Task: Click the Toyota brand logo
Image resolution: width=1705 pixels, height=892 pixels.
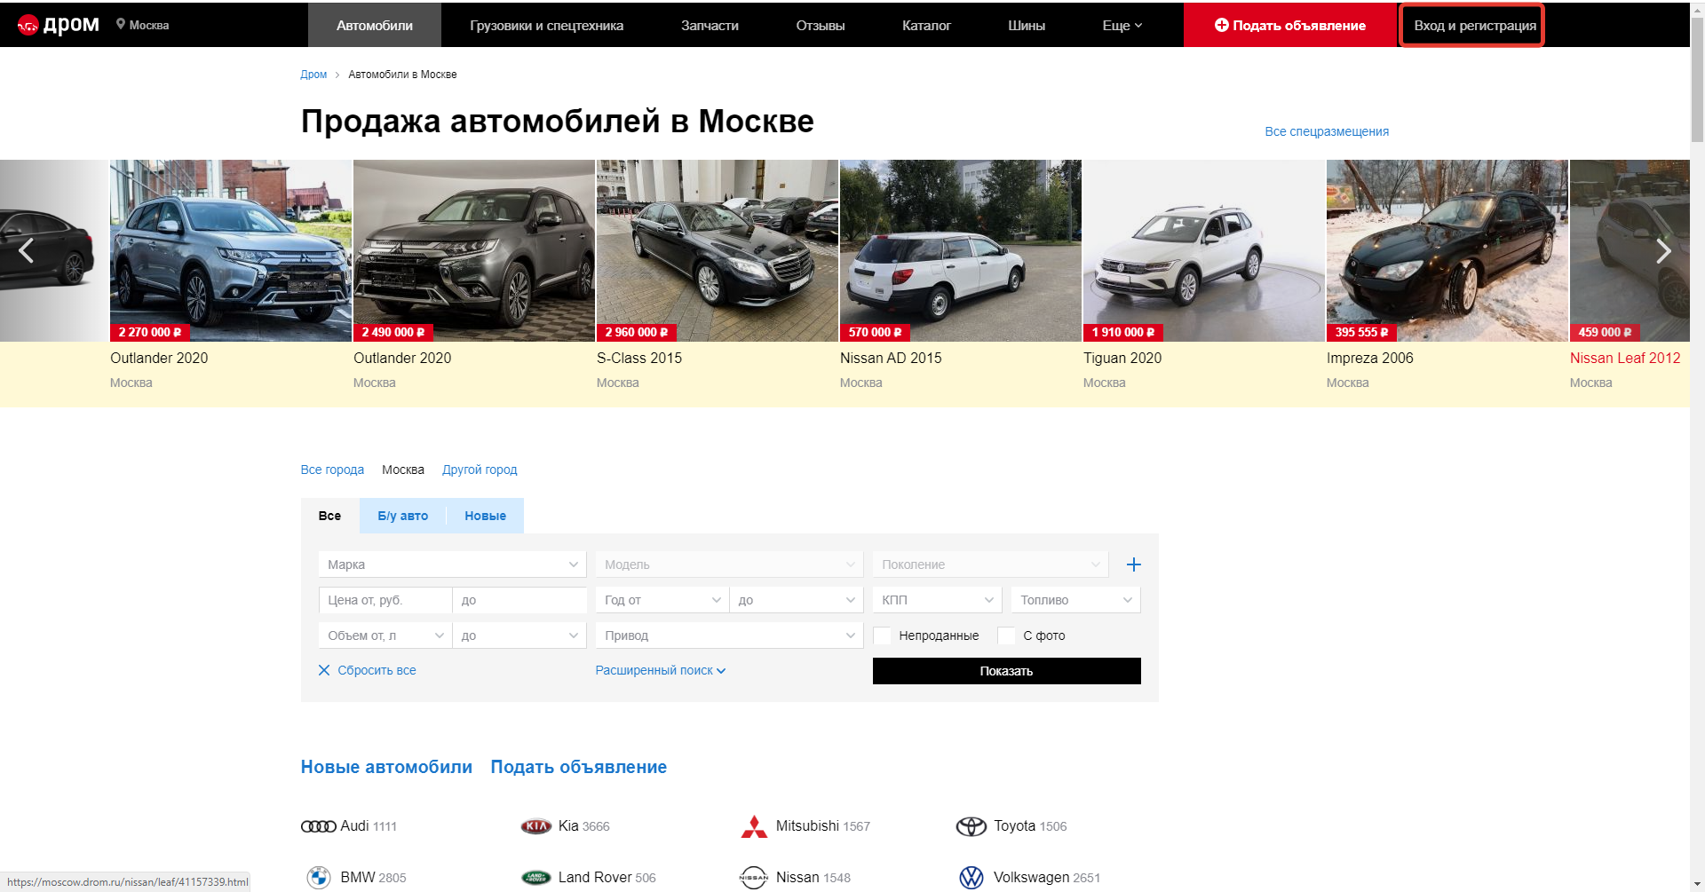Action: point(971,826)
